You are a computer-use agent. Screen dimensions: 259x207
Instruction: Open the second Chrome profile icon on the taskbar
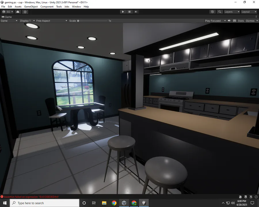pos(134,203)
